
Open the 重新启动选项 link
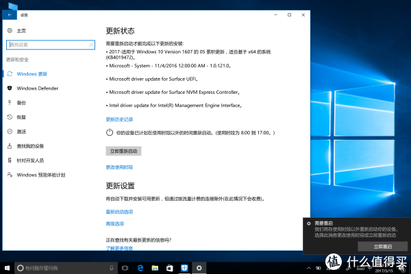119,212
